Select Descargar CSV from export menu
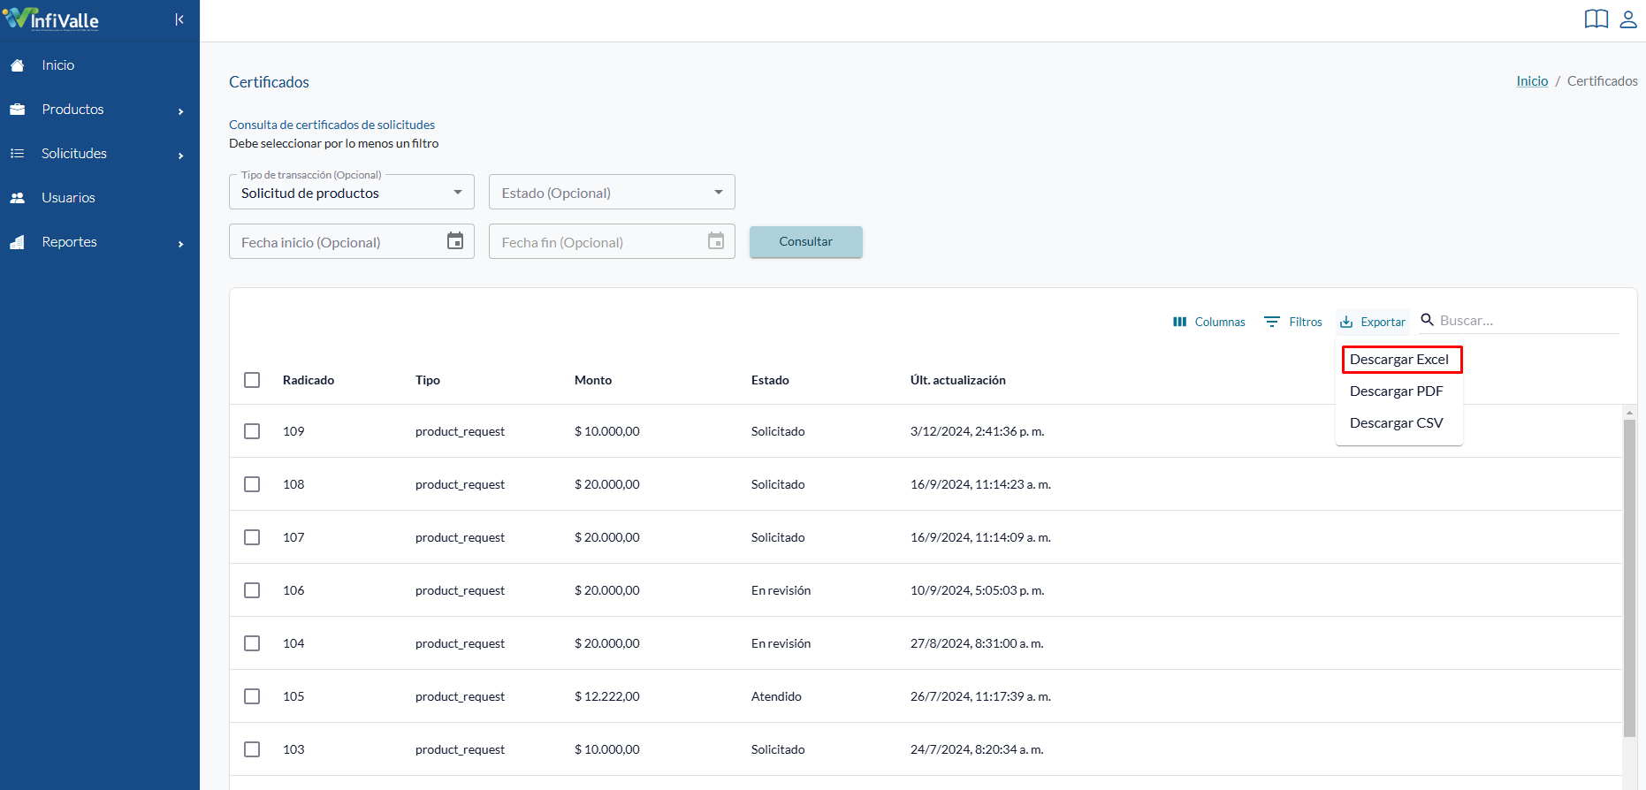Viewport: 1646px width, 790px height. [x=1399, y=423]
